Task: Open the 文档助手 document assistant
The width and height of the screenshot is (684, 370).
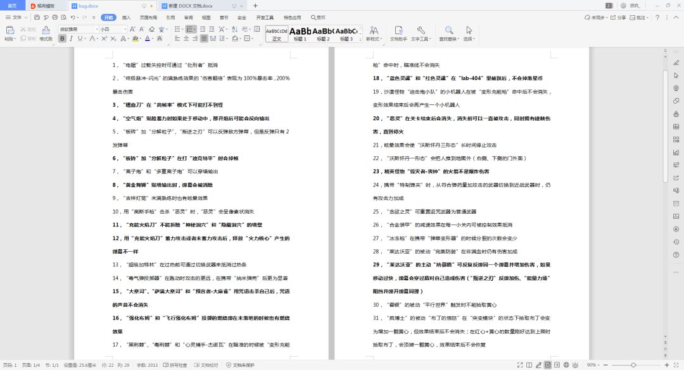Action: 398,33
